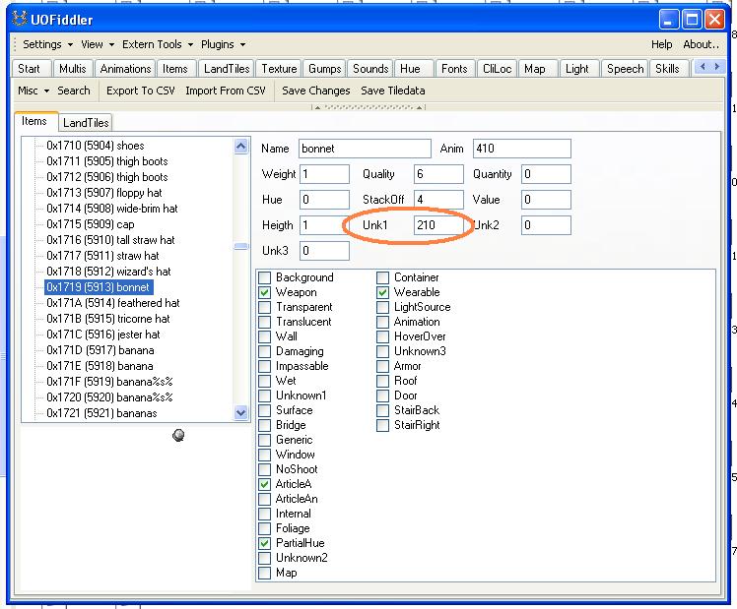Check the Armor flag

click(x=382, y=366)
